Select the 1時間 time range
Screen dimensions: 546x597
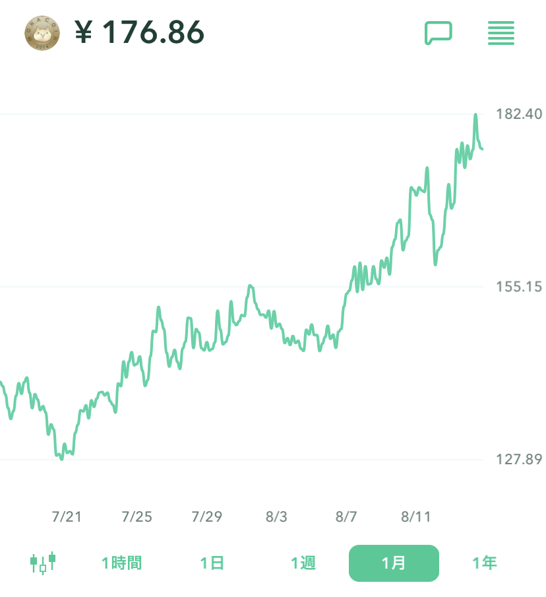click(x=121, y=563)
